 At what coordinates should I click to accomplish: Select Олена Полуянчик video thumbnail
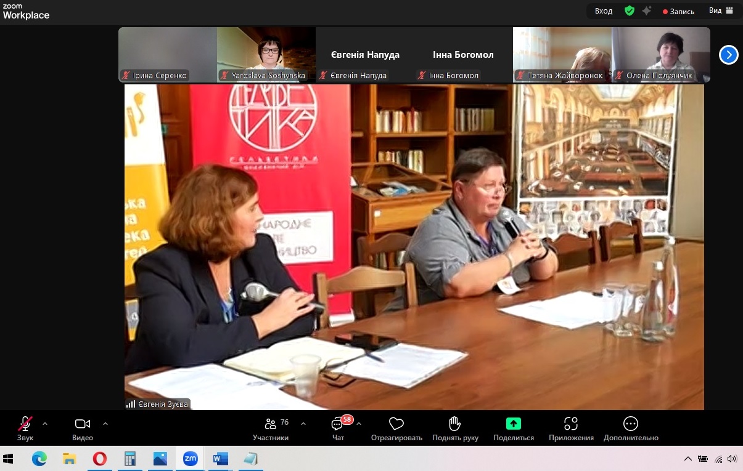660,54
